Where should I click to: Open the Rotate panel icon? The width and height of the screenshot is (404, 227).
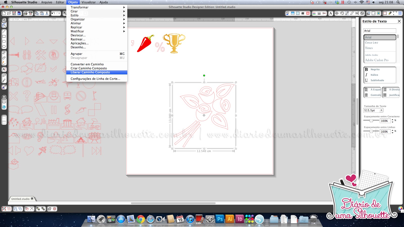point(342,13)
